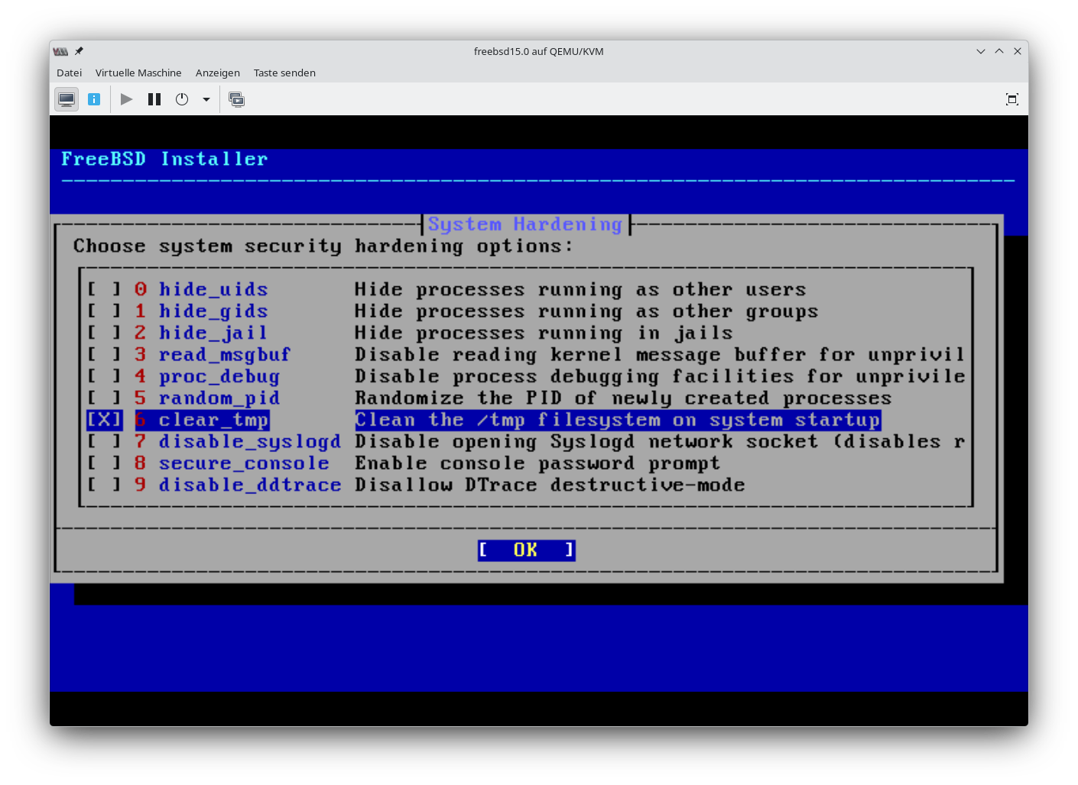Screen dimensions: 1078x785
Task: Pause the virtual machine
Action: point(154,99)
